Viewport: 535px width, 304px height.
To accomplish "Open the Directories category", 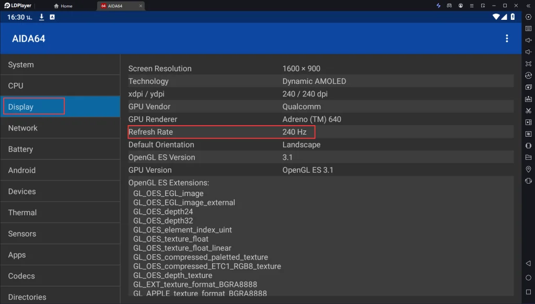I will [x=61, y=296].
